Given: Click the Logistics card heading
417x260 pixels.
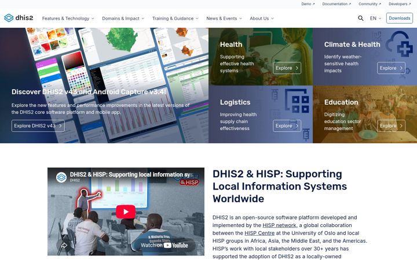Looking at the screenshot, I should coord(235,102).
